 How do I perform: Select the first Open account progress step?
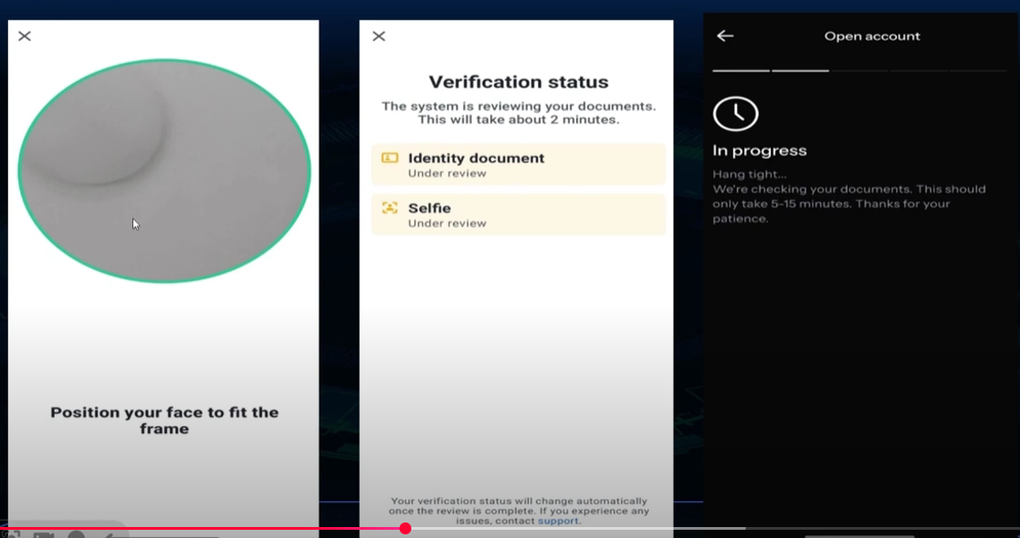pos(741,70)
